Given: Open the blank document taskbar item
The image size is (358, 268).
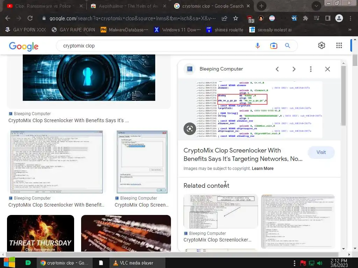Looking at the screenshot, I should 101,263.
